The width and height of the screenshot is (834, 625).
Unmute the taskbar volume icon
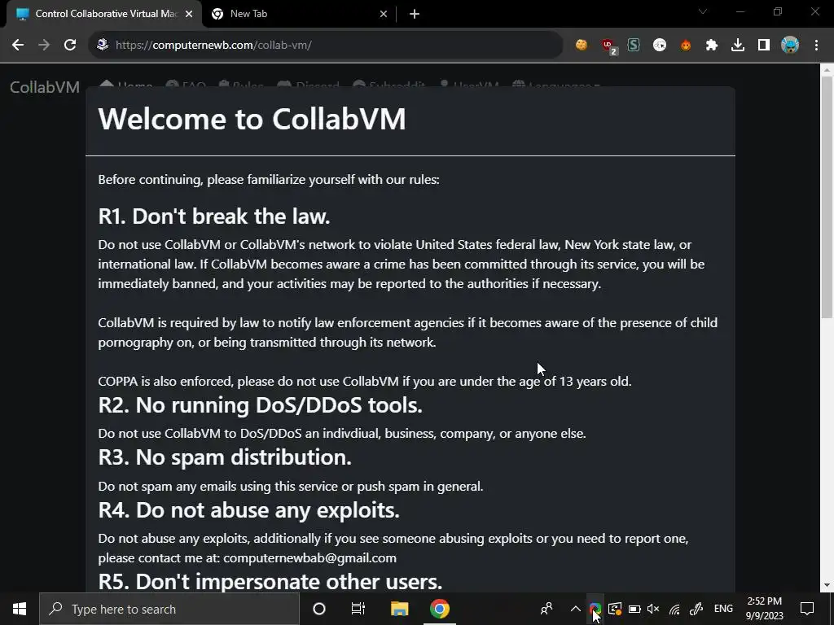[x=653, y=609]
